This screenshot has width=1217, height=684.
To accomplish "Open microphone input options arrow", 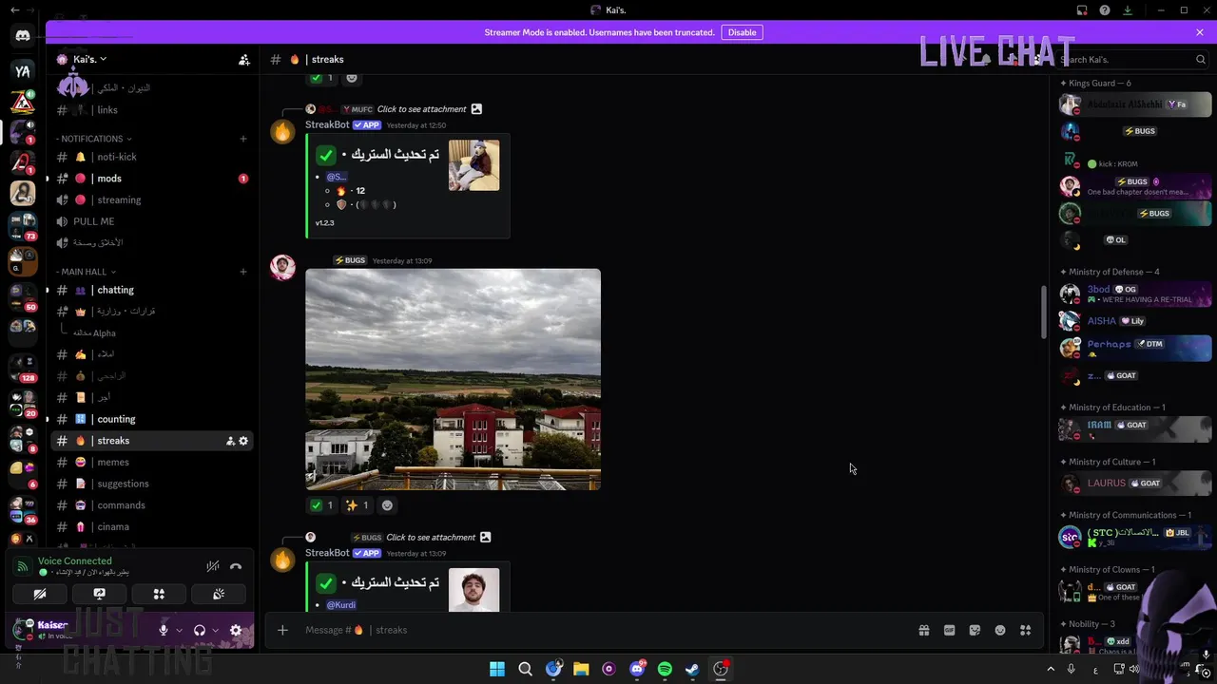I will [x=179, y=630].
